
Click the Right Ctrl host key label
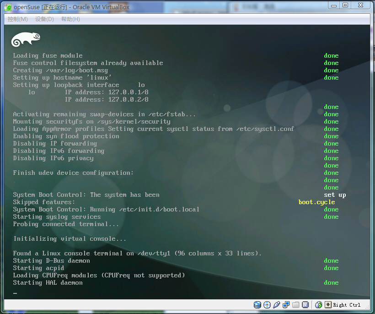[x=347, y=305]
